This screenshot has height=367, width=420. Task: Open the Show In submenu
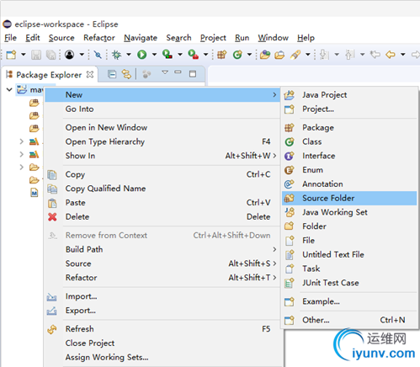click(162, 156)
